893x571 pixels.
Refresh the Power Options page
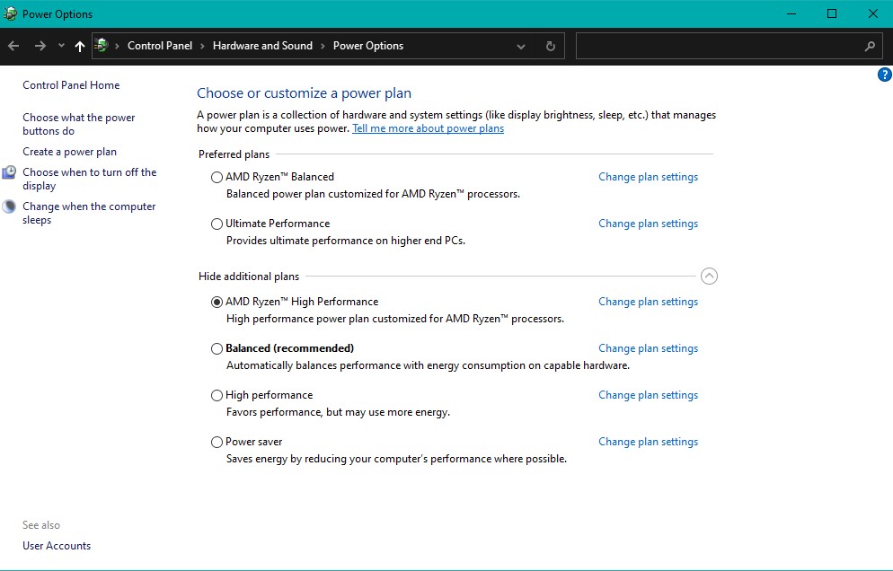(x=550, y=46)
